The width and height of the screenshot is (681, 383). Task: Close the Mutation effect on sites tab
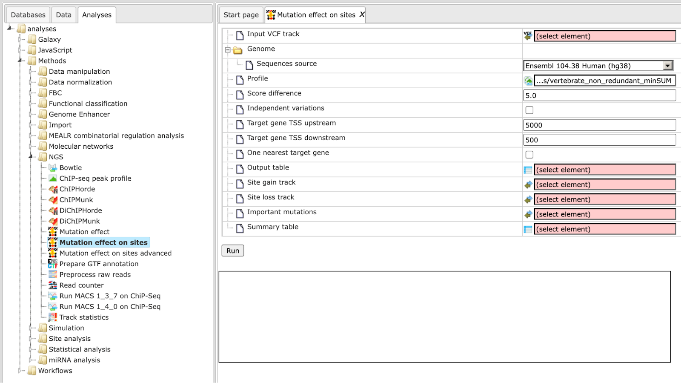(x=362, y=15)
